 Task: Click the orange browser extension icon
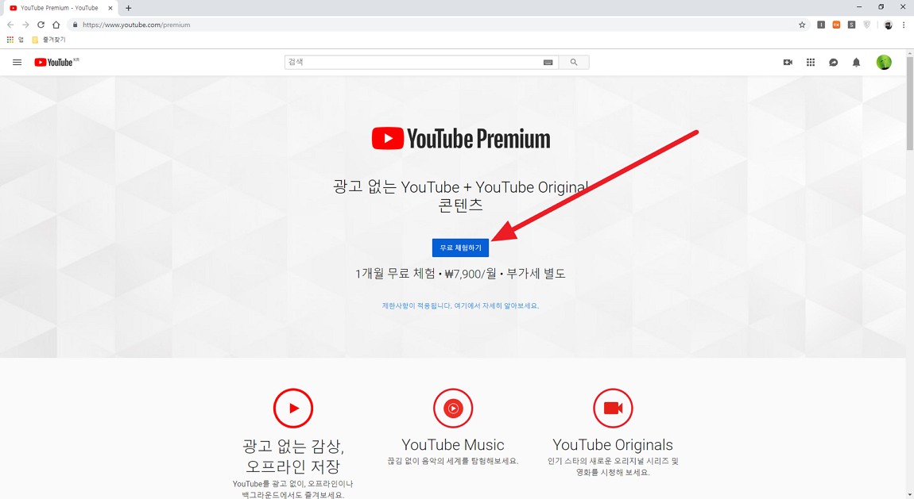836,25
